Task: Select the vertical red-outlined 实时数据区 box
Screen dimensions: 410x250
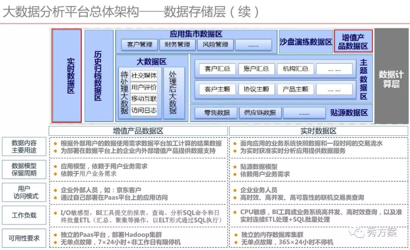Action: (x=67, y=76)
